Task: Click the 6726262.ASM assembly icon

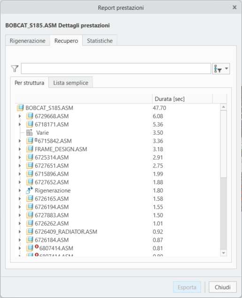Action: (30, 223)
